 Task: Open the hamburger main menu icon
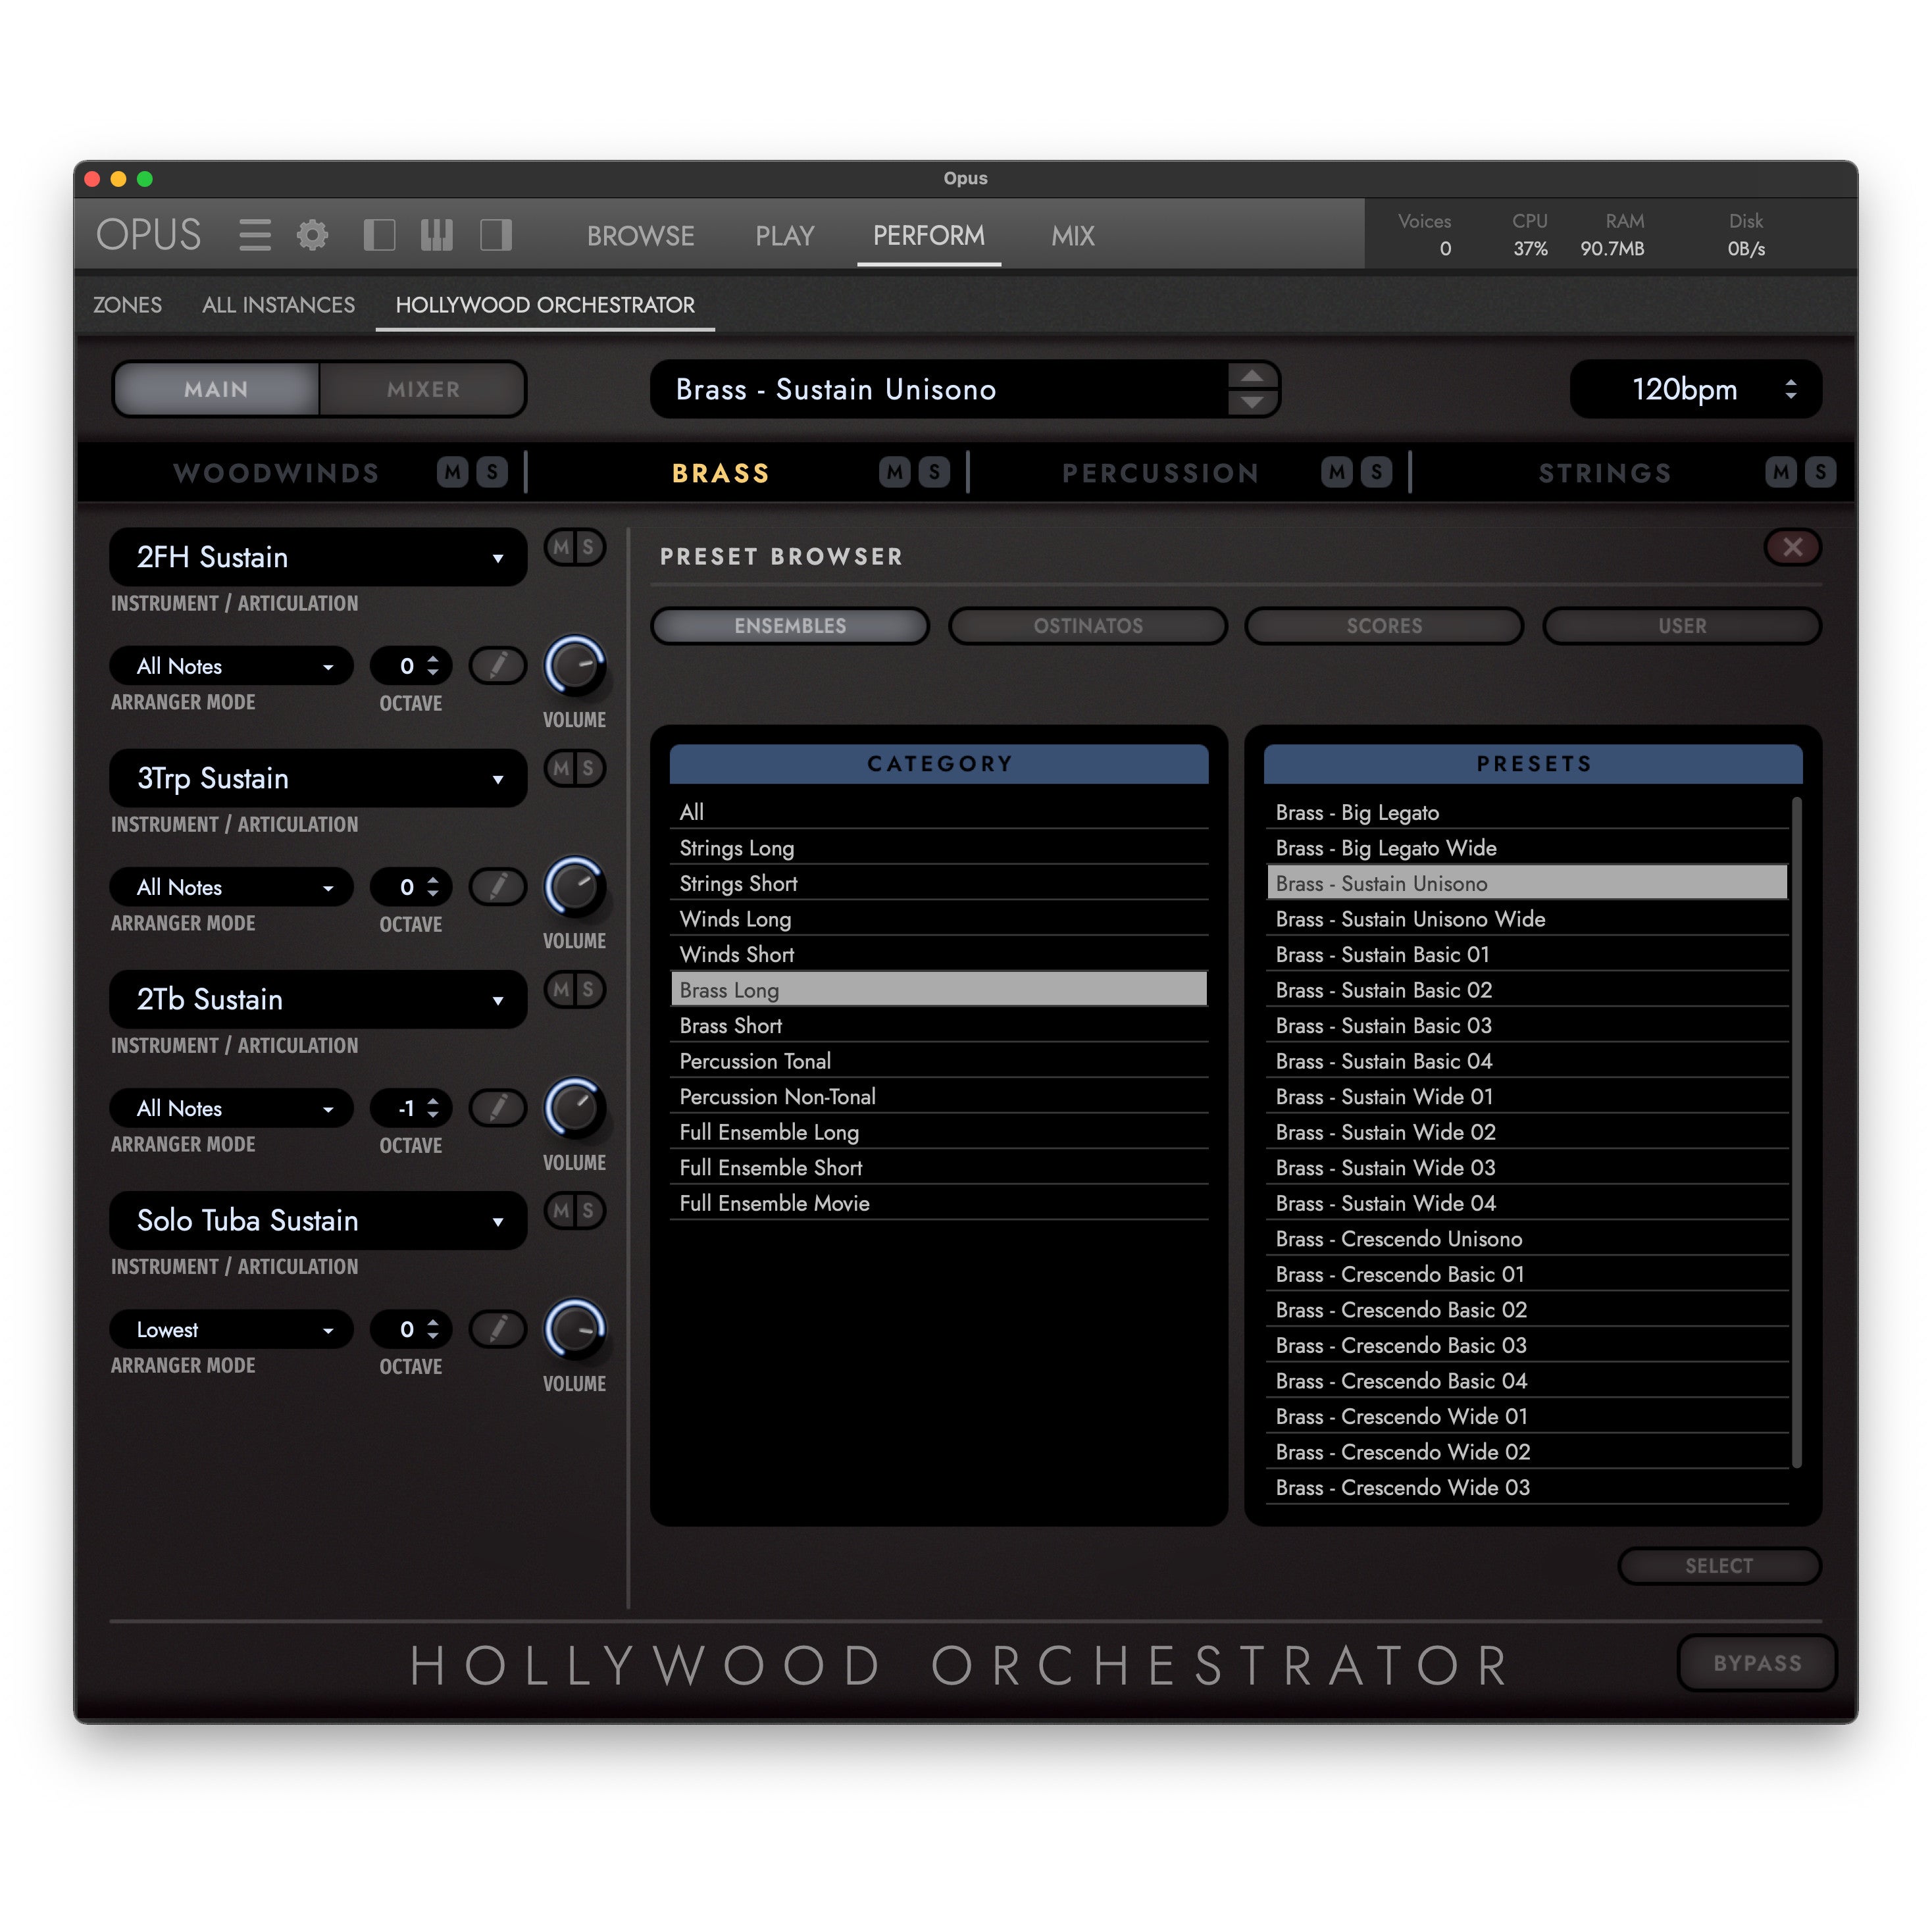[x=255, y=235]
